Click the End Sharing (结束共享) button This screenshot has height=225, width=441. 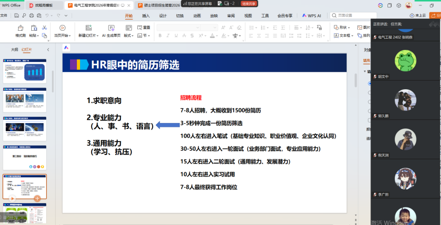point(249,3)
